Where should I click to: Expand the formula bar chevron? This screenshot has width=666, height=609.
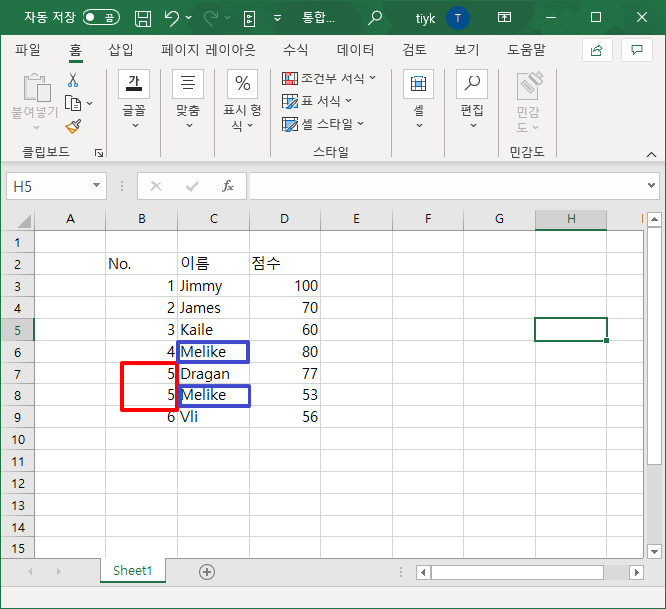651,185
